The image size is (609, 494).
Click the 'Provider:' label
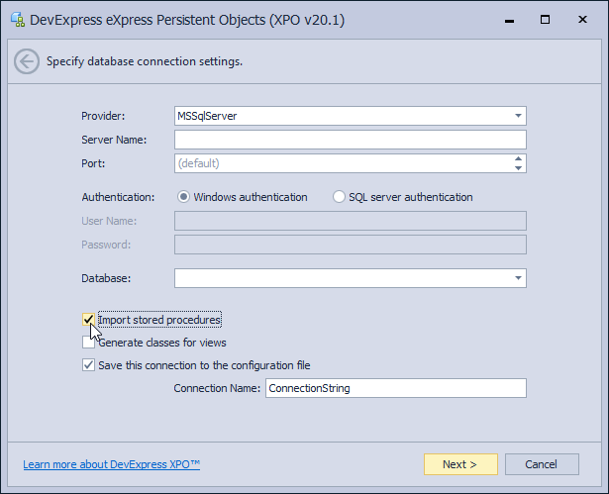click(x=103, y=116)
